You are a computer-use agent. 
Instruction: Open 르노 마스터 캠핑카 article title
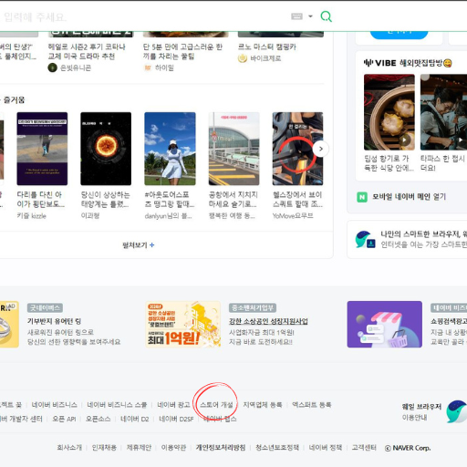(x=267, y=47)
